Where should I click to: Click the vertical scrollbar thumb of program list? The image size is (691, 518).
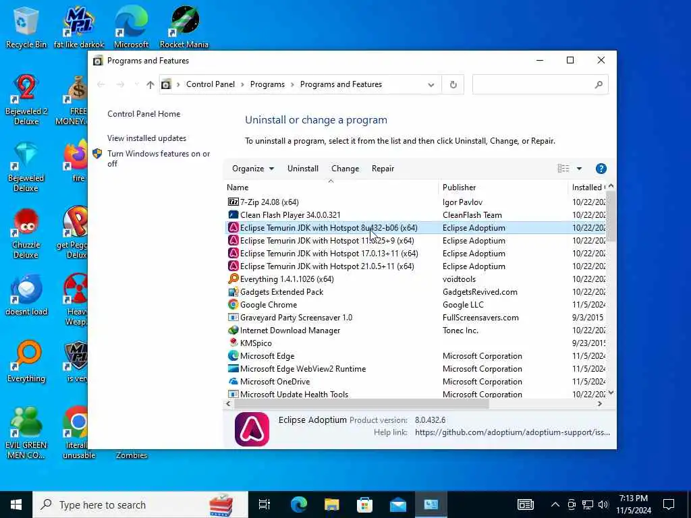point(611,217)
